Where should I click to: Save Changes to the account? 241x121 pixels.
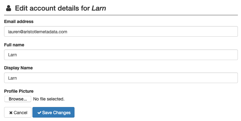pyautogui.click(x=54, y=112)
